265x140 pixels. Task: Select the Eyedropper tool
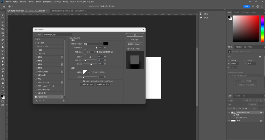[2, 36]
